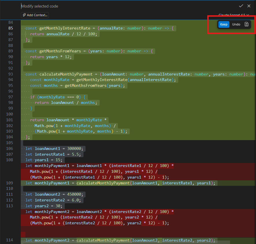Click line number 109 in the gutter
Screen dimensions: 256x244
pos(10,183)
